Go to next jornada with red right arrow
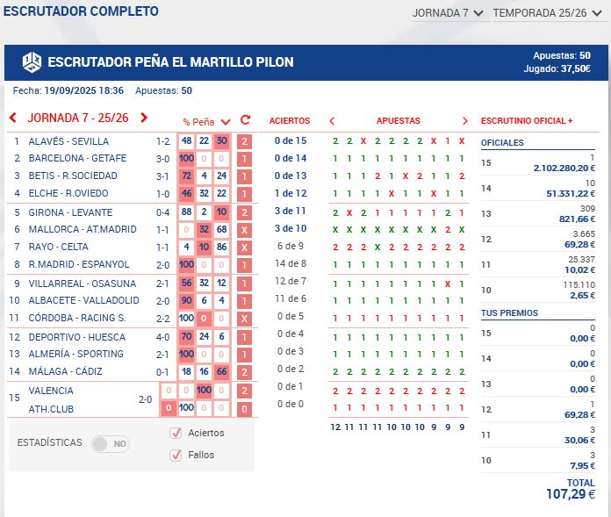The height and width of the screenshot is (517, 611). point(144,118)
